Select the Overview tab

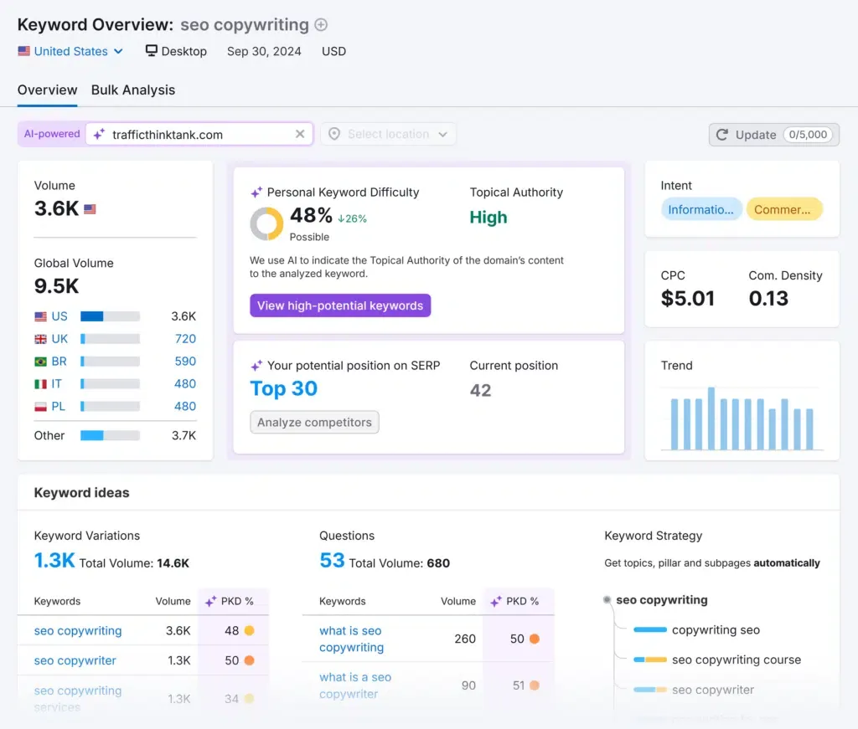47,90
